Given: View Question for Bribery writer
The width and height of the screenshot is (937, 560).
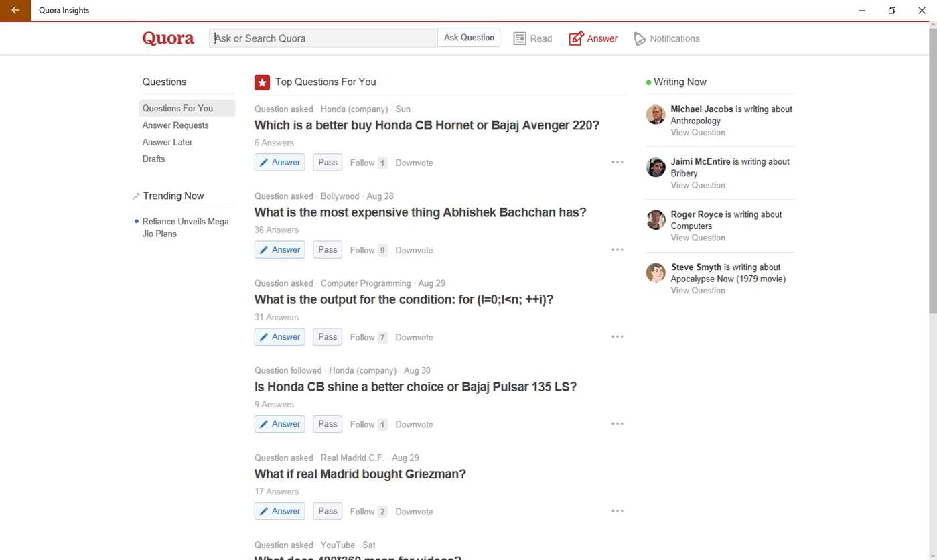Looking at the screenshot, I should click(698, 185).
